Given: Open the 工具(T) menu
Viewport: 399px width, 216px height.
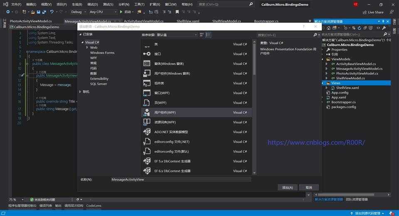Looking at the screenshot, I should tap(139, 5).
